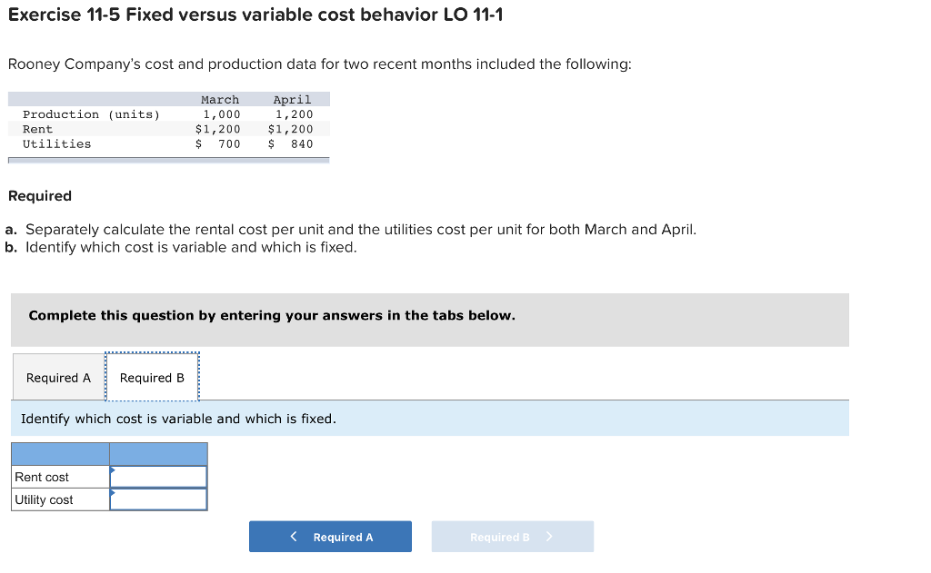Click the right chevron on Required B button
The height and width of the screenshot is (573, 931).
550,536
